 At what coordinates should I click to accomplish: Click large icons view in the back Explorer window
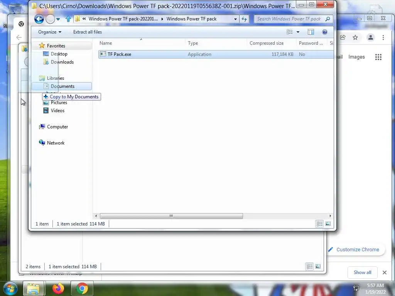[x=318, y=266]
